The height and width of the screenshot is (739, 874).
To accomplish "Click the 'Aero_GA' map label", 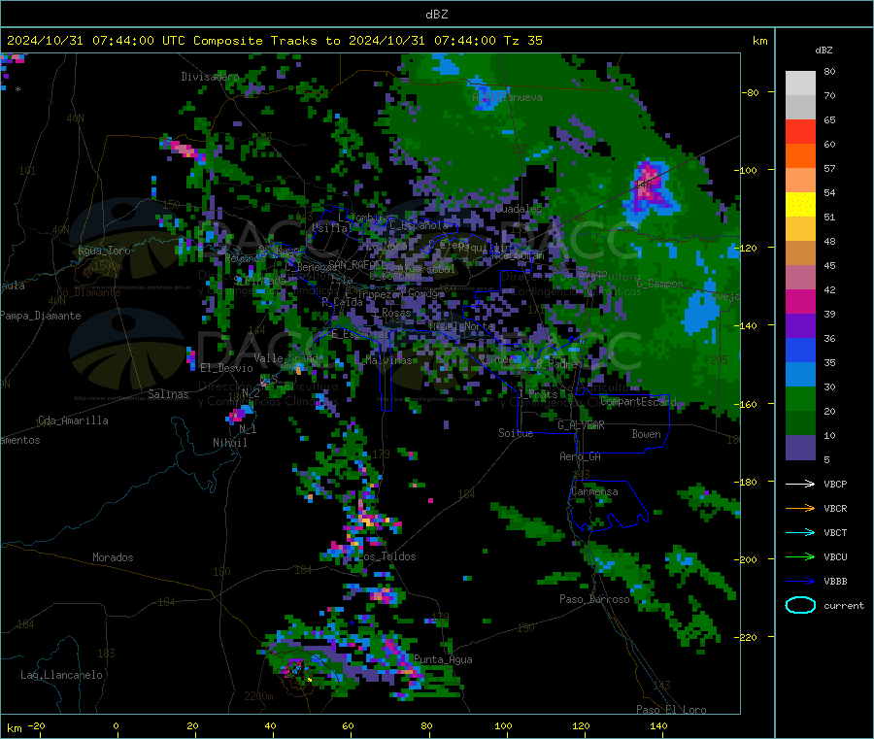I will 581,456.
